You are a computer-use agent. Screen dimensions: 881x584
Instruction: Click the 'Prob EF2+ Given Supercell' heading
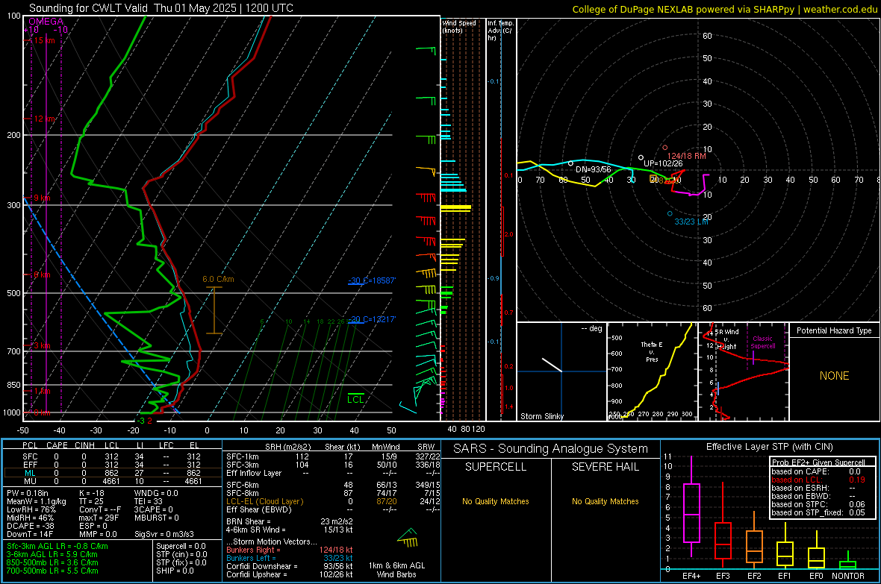(x=818, y=462)
